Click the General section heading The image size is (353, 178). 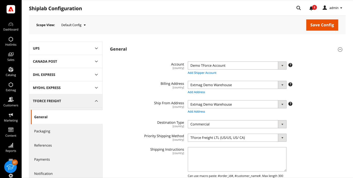(x=118, y=49)
